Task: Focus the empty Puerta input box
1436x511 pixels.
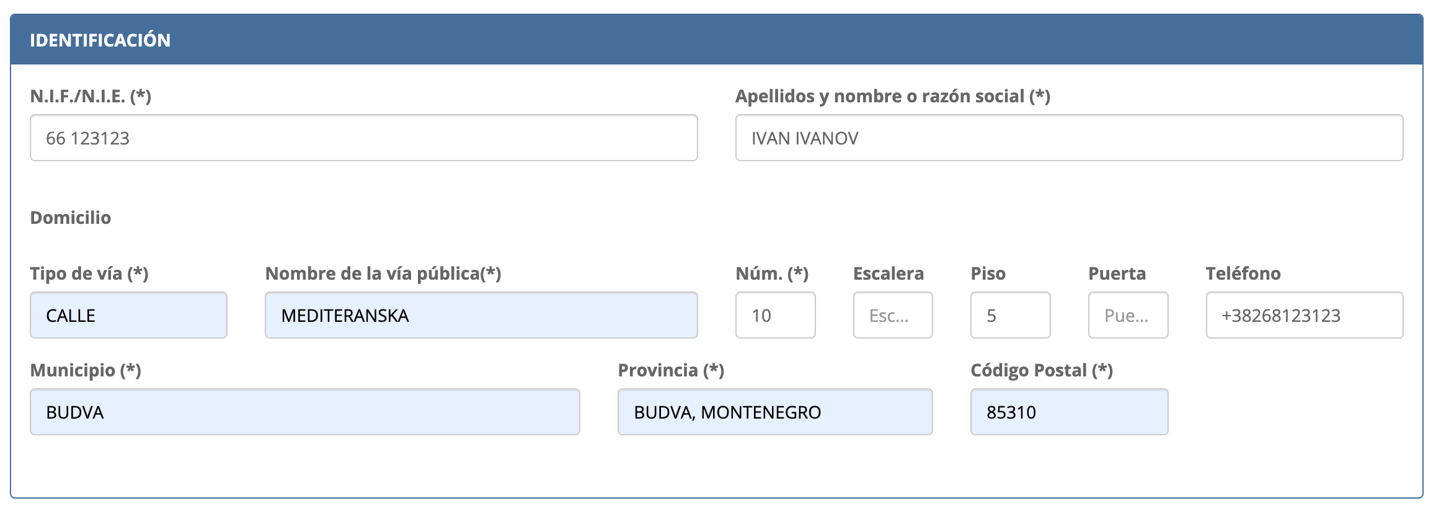Action: [1128, 315]
